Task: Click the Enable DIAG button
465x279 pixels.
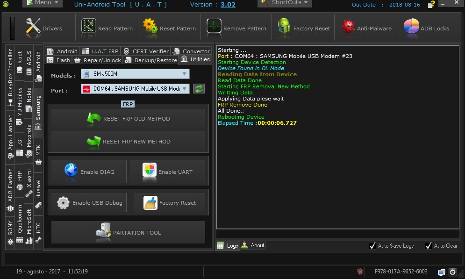Action: 89,172
